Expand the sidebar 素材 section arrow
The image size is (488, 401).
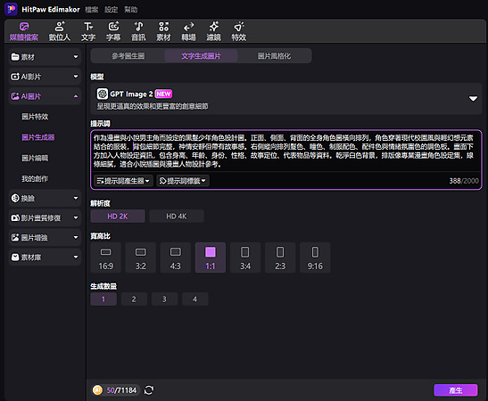[76, 57]
